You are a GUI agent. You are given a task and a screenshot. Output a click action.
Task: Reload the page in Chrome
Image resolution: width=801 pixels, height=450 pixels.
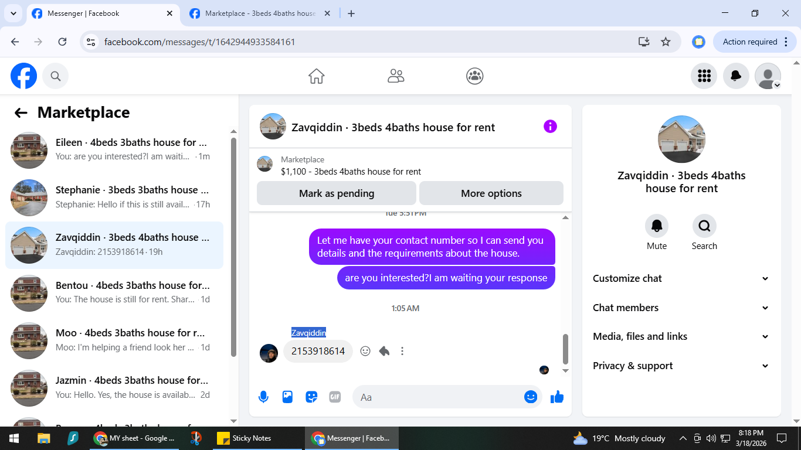pyautogui.click(x=62, y=42)
